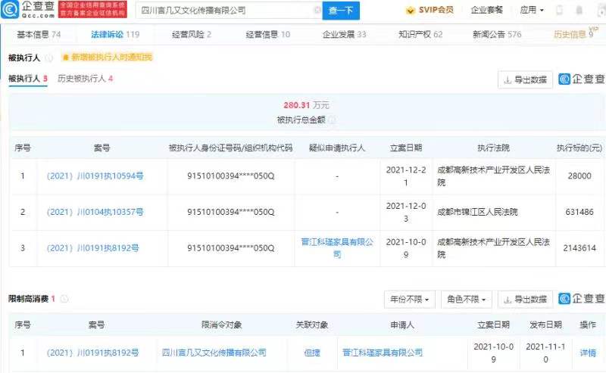The width and height of the screenshot is (606, 373).
Task: Select court cell 成都市锦江区人民法院
Action: click(477, 212)
